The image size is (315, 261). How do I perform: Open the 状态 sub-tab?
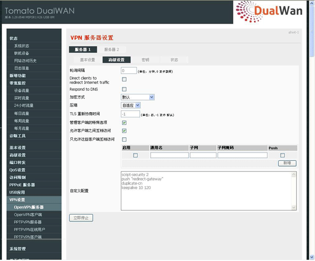point(174,60)
